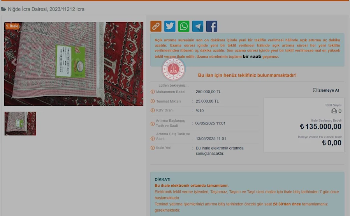Viewport: 350px width, 216px height.
Task: Click info icon beside KDV Oranı
Action: point(153,111)
